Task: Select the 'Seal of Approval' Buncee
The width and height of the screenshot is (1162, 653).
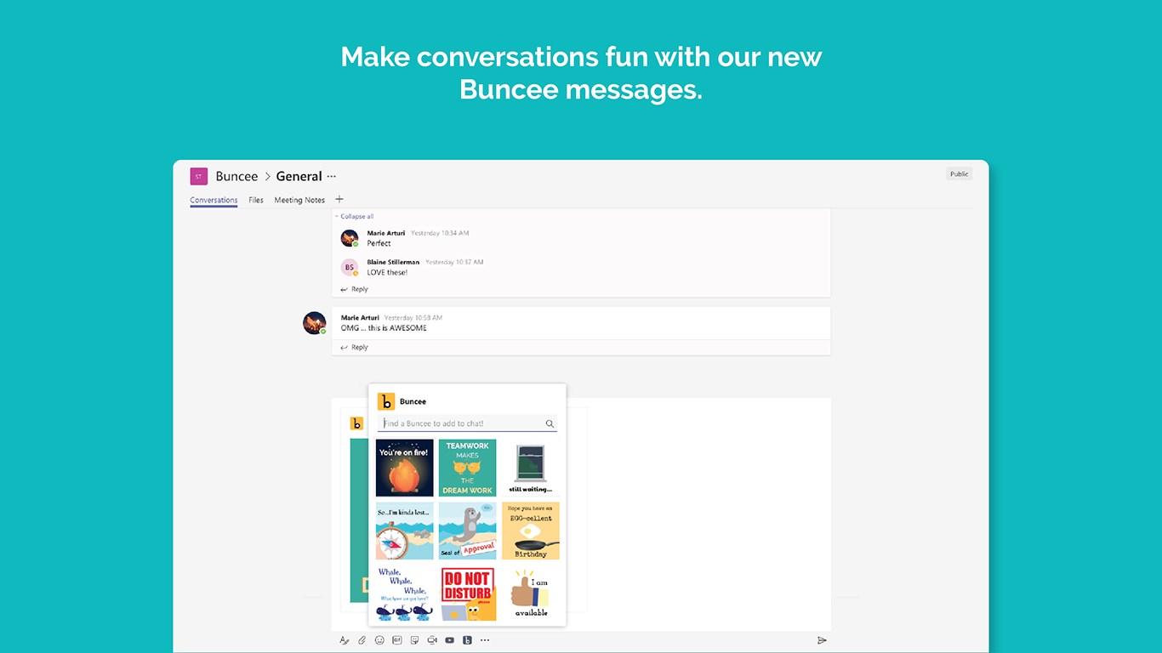Action: (468, 531)
